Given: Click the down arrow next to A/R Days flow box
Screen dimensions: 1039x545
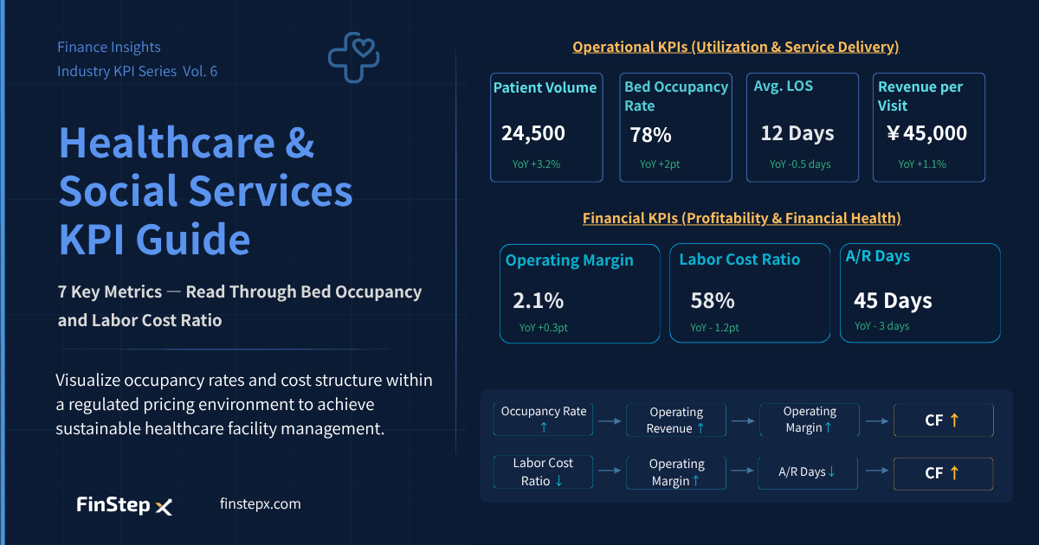Looking at the screenshot, I should [x=832, y=471].
